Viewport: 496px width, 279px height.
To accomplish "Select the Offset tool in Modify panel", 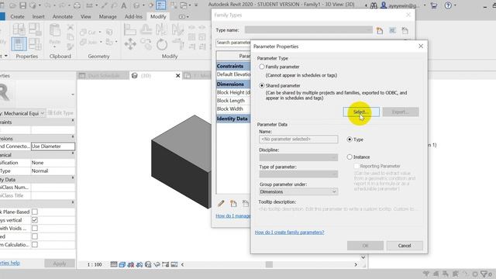I will (x=146, y=30).
